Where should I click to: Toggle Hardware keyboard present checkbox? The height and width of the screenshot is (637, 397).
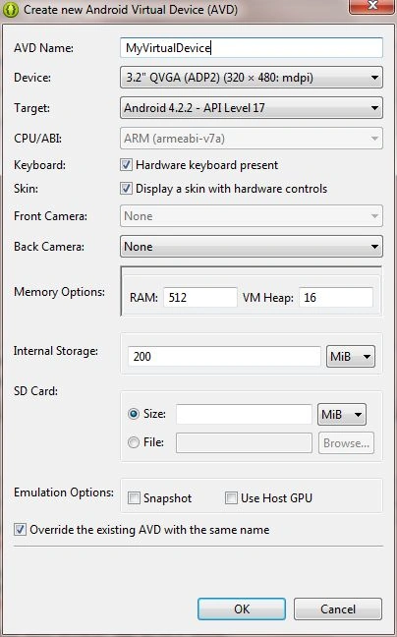click(126, 165)
